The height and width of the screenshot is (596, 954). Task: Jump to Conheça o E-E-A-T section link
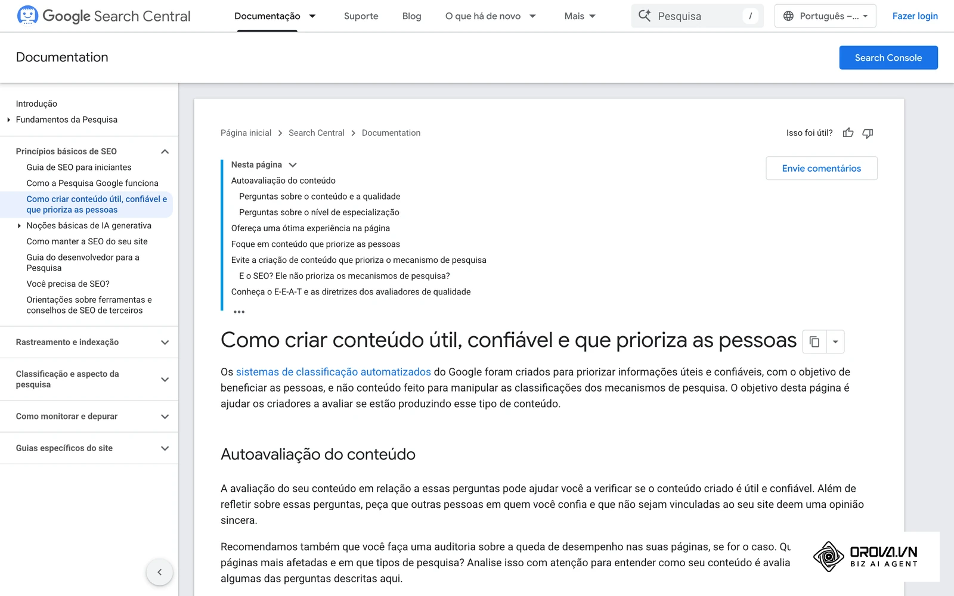click(351, 292)
